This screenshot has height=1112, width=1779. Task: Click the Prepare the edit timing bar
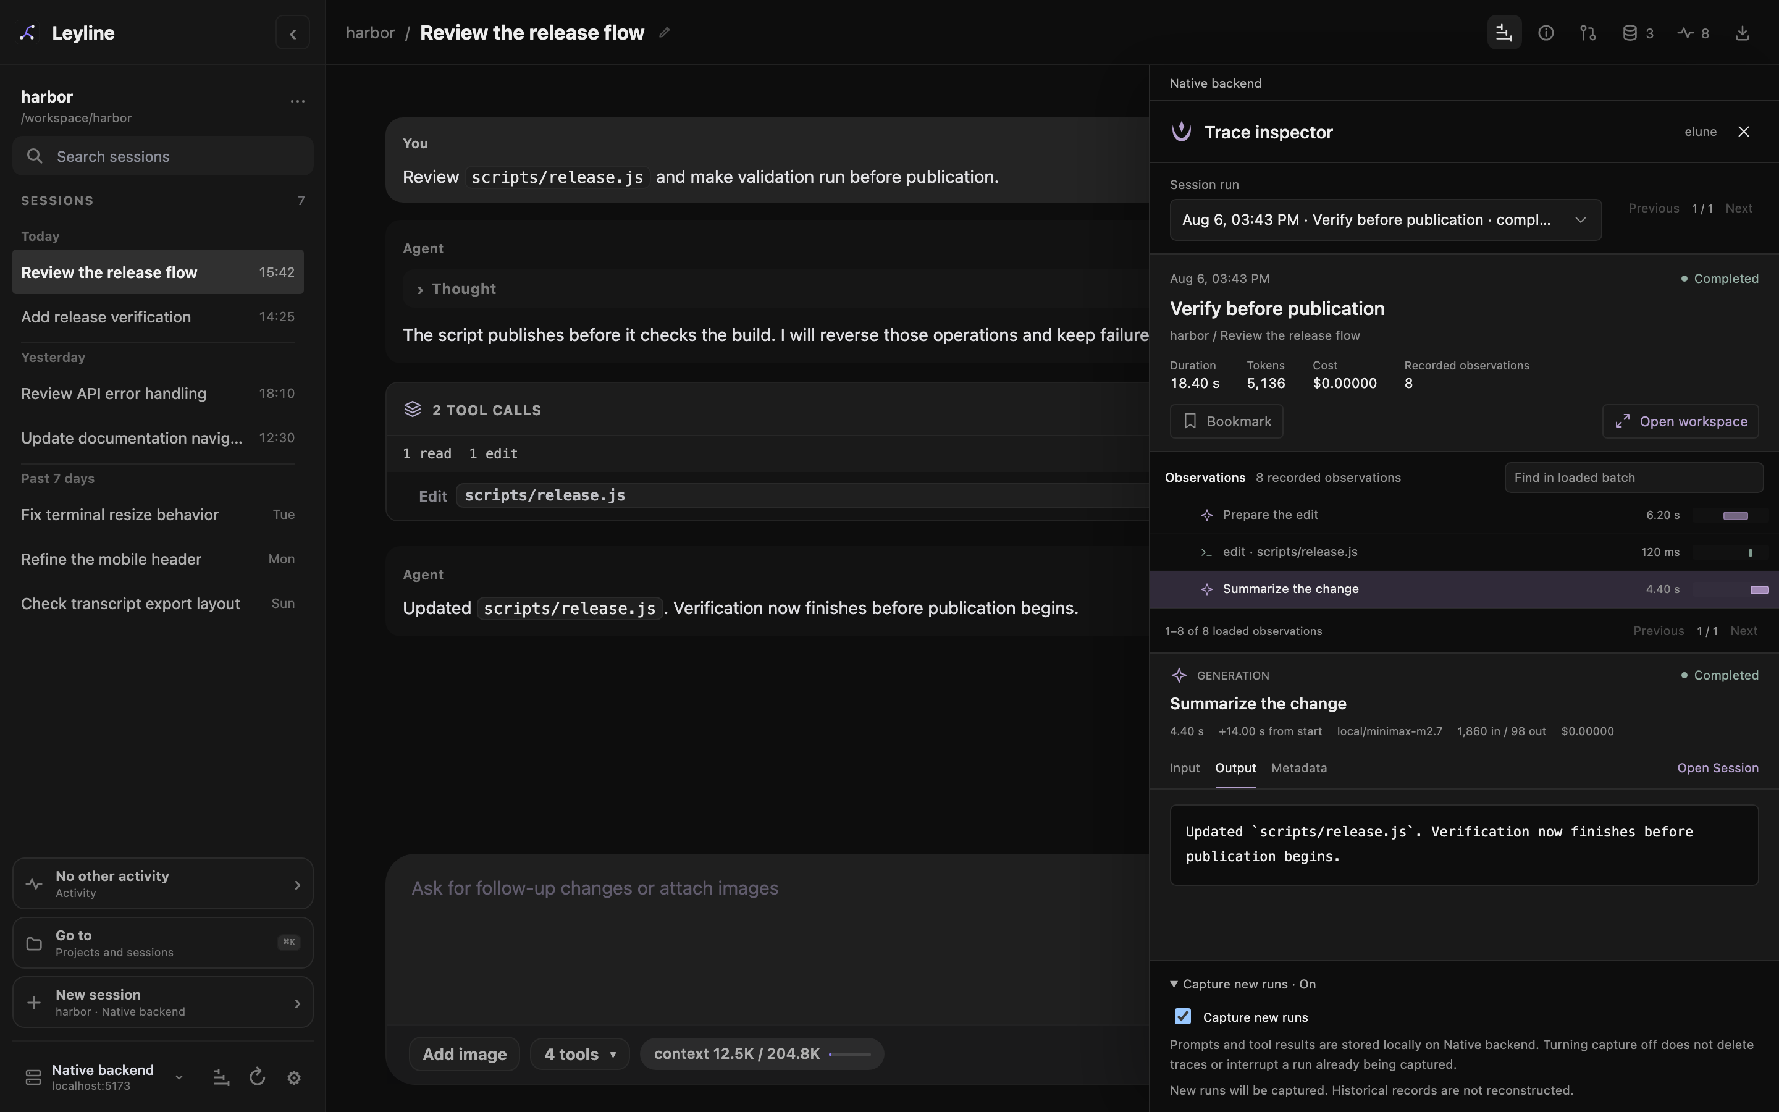(x=1736, y=516)
